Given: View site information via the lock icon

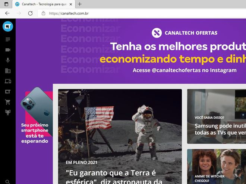Looking at the screenshot, I should pos(44,13).
